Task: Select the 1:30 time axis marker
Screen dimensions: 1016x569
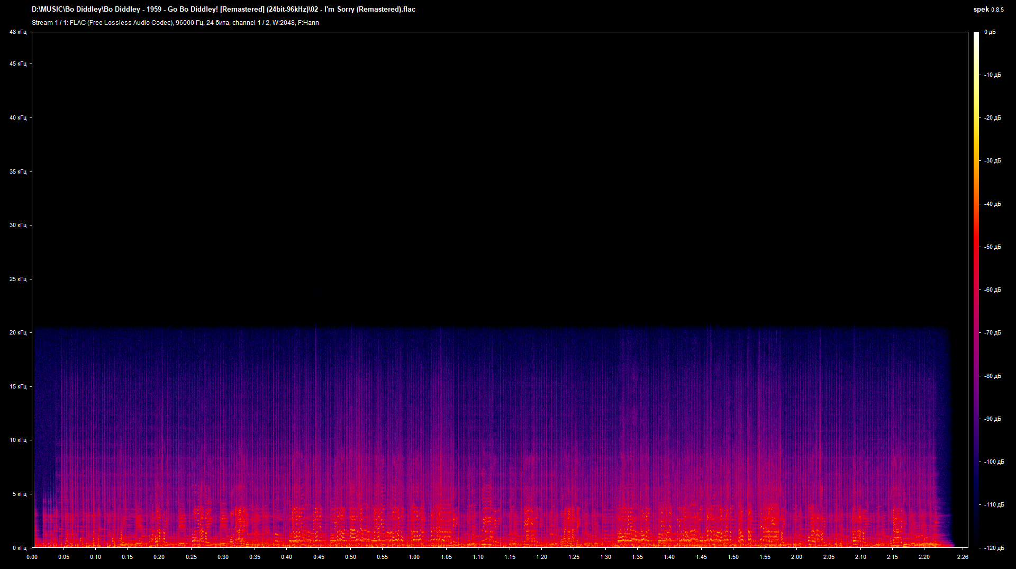Action: pyautogui.click(x=605, y=557)
